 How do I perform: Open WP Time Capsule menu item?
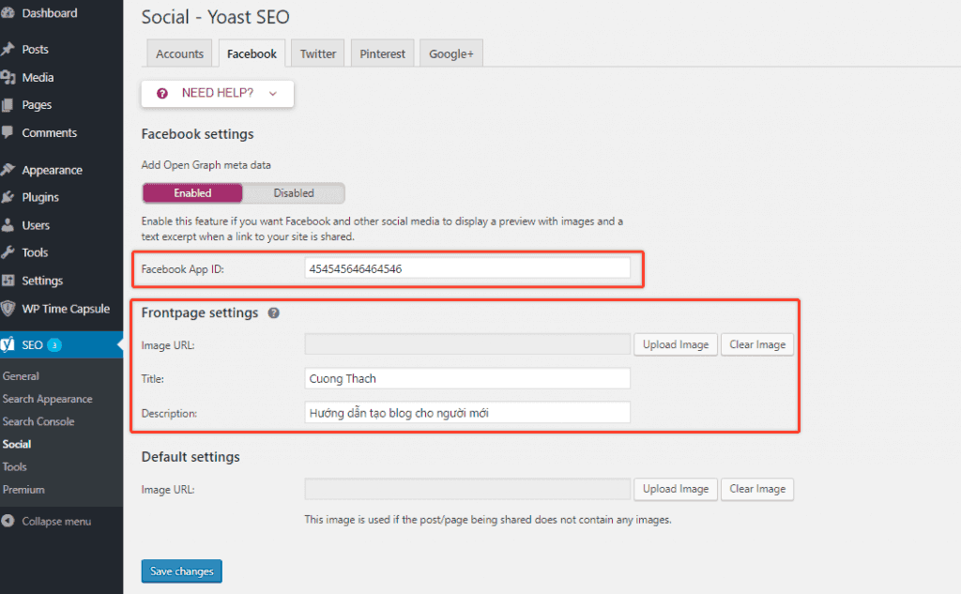pyautogui.click(x=66, y=309)
